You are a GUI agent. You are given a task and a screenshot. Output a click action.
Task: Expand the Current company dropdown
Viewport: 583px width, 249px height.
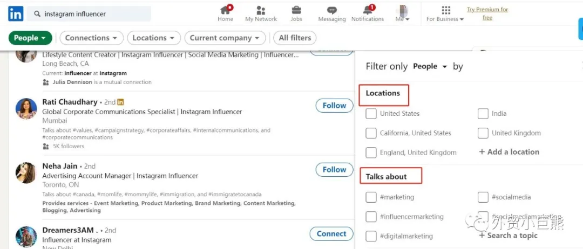225,38
